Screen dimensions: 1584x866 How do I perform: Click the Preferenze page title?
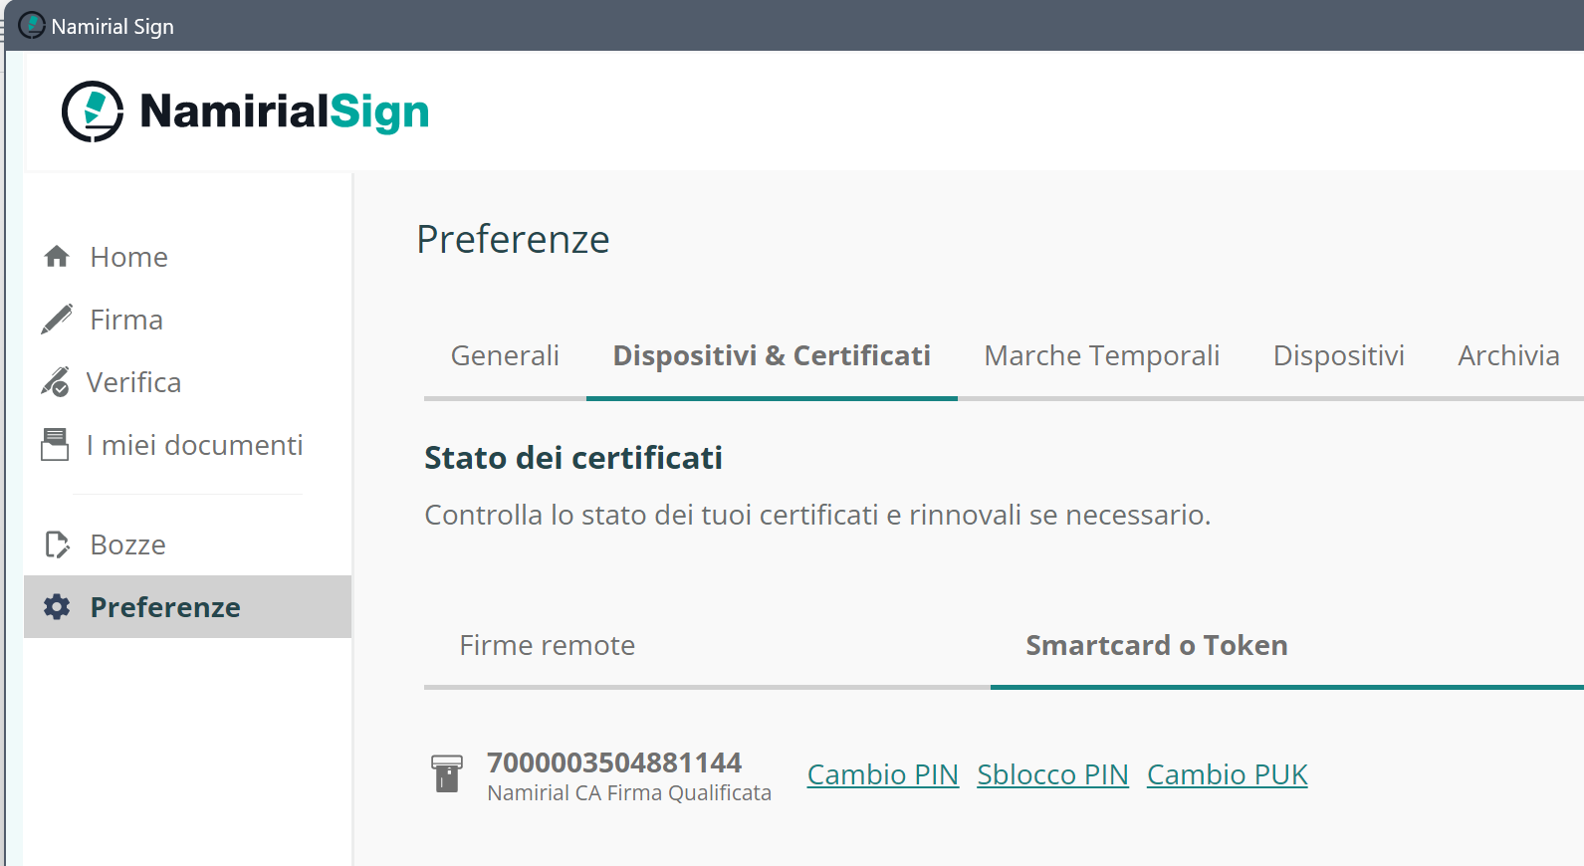coord(513,239)
